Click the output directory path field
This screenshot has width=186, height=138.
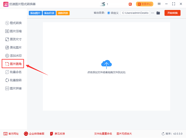pos(135,13)
